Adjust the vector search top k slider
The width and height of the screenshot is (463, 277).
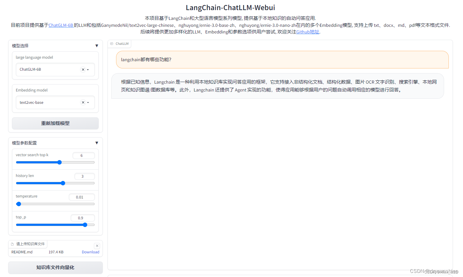coord(55,162)
